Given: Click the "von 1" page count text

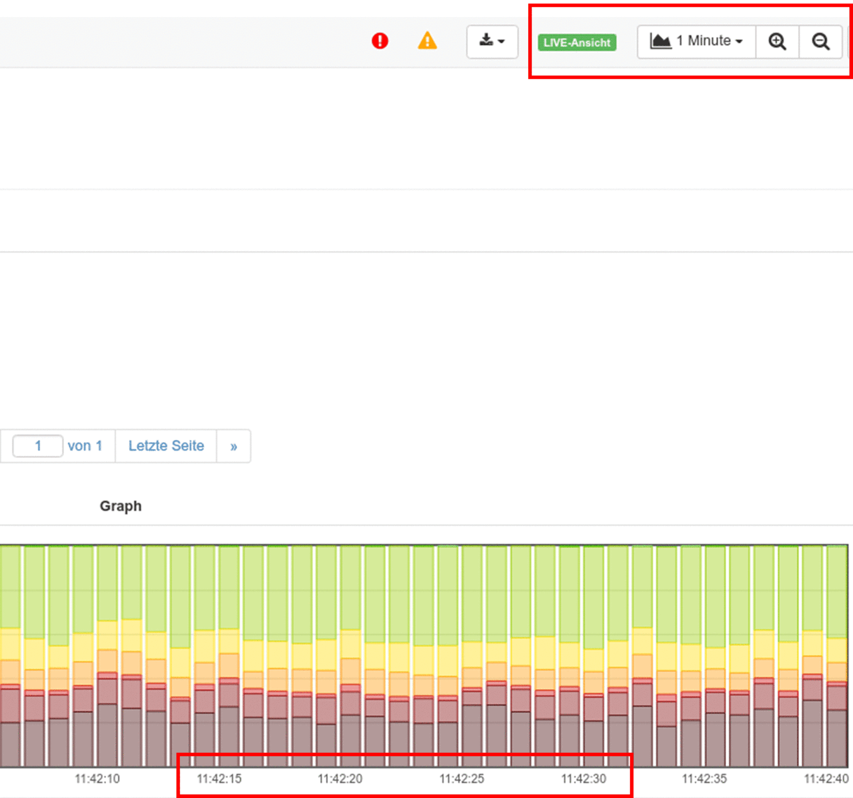Looking at the screenshot, I should coord(85,446).
